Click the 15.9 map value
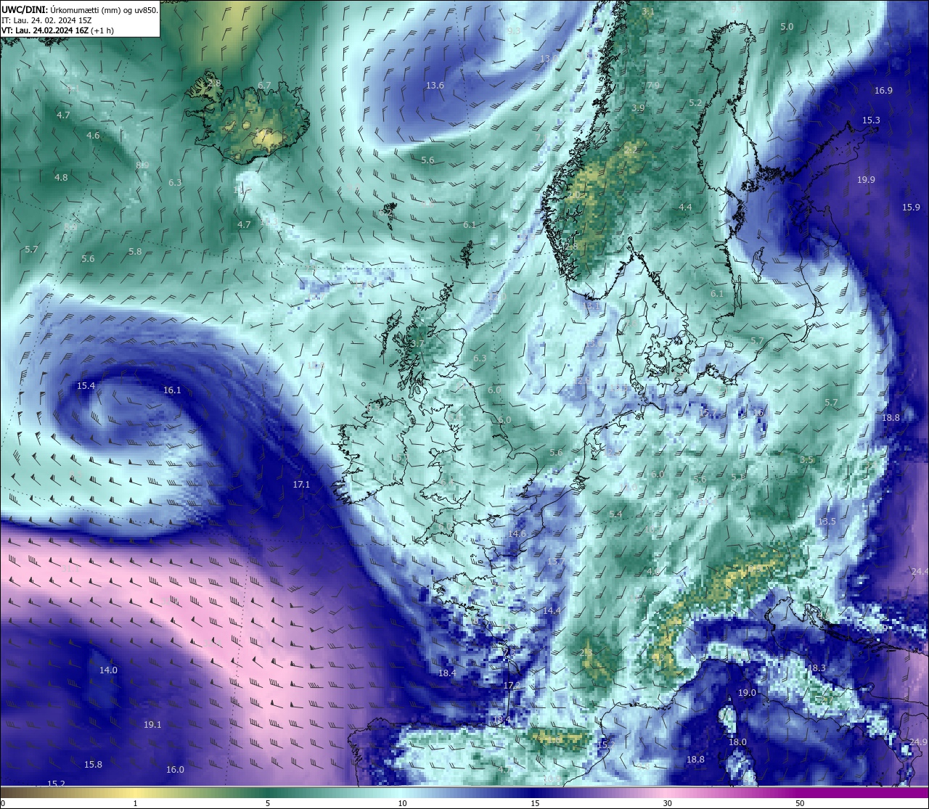The height and width of the screenshot is (809, 929). pyautogui.click(x=912, y=208)
